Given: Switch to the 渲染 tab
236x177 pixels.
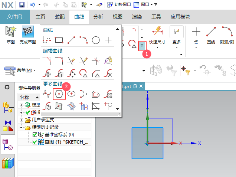Looking at the screenshot, I should pyautogui.click(x=137, y=17).
